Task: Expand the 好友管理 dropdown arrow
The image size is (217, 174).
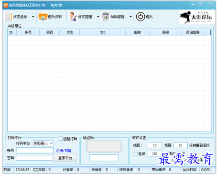Action: (98, 17)
